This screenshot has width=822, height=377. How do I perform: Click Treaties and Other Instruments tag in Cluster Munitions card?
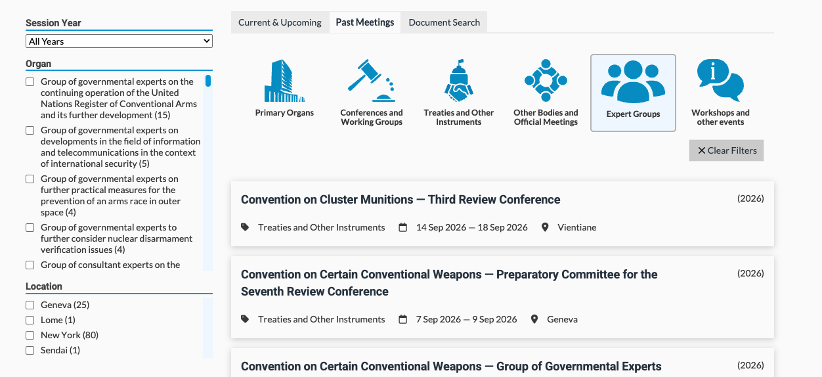[x=322, y=227]
